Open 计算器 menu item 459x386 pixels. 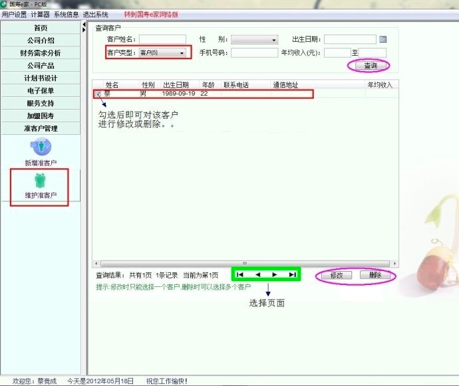click(x=40, y=15)
